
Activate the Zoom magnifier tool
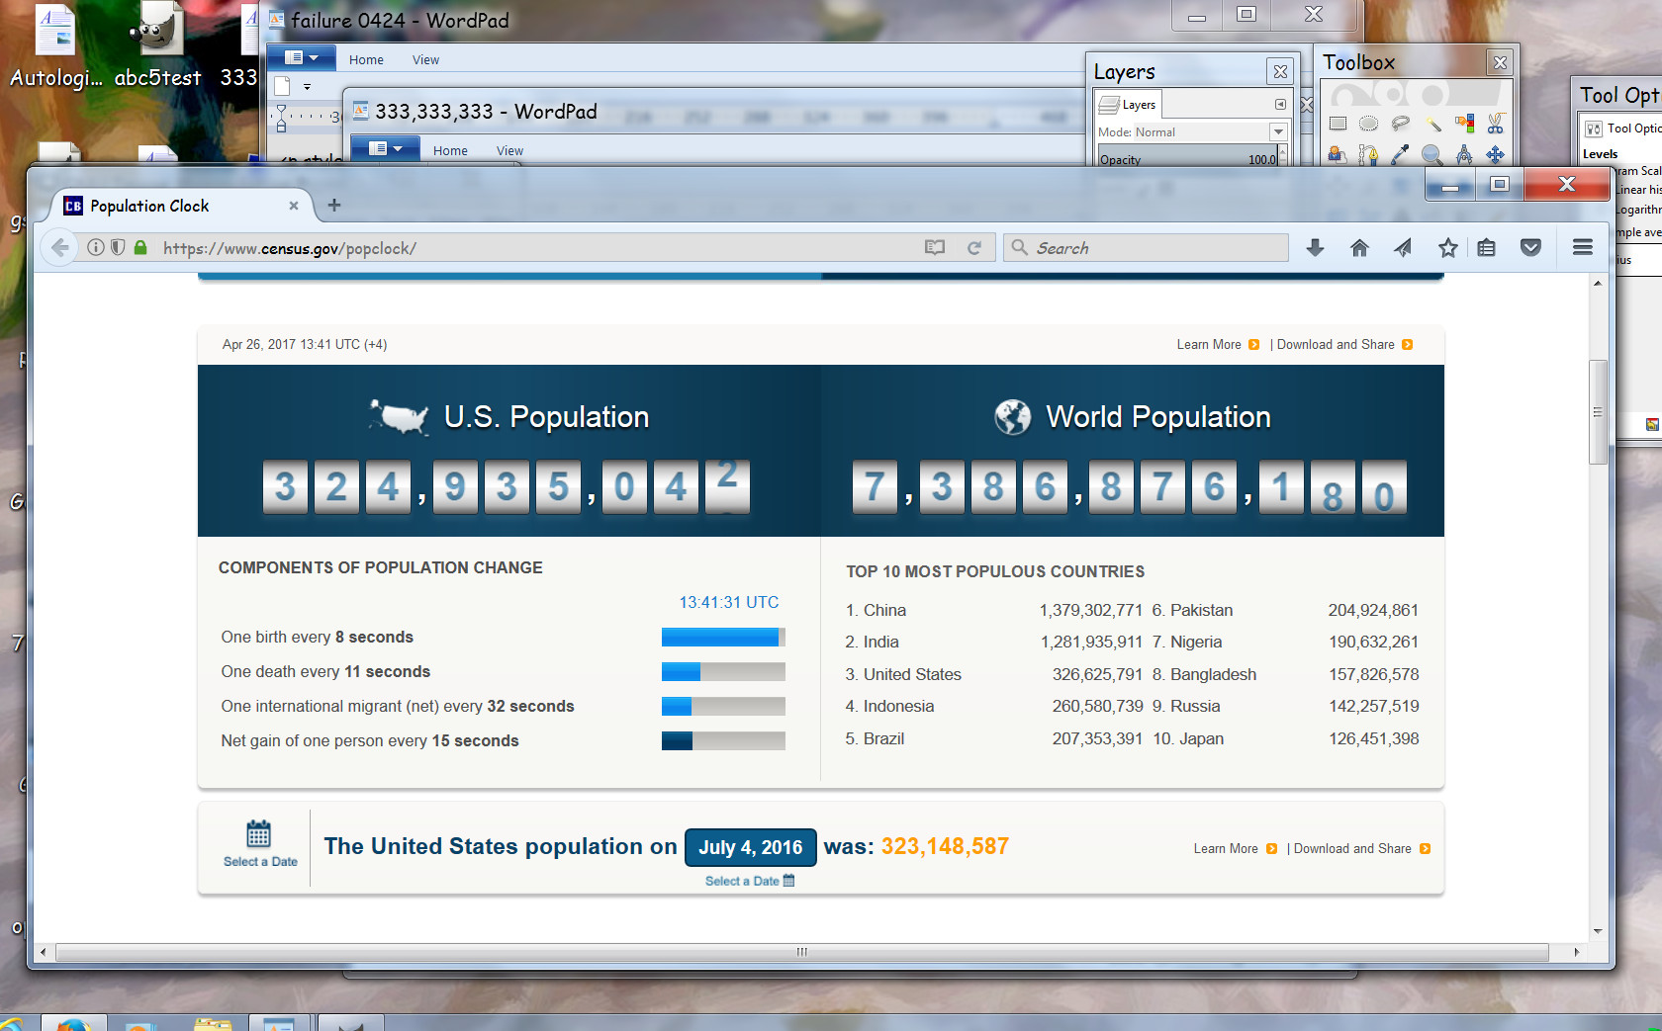1431,154
